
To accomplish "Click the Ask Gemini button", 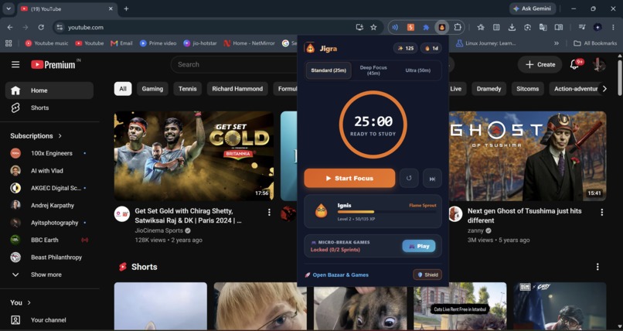I will tap(533, 9).
